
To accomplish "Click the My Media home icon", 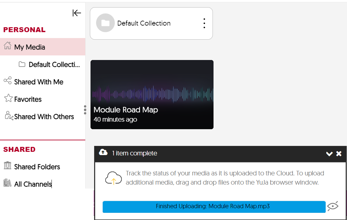I will [8, 46].
